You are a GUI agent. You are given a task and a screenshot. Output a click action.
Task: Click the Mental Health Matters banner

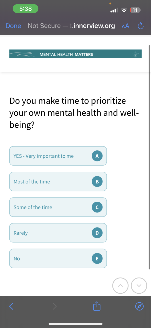pos(75,54)
